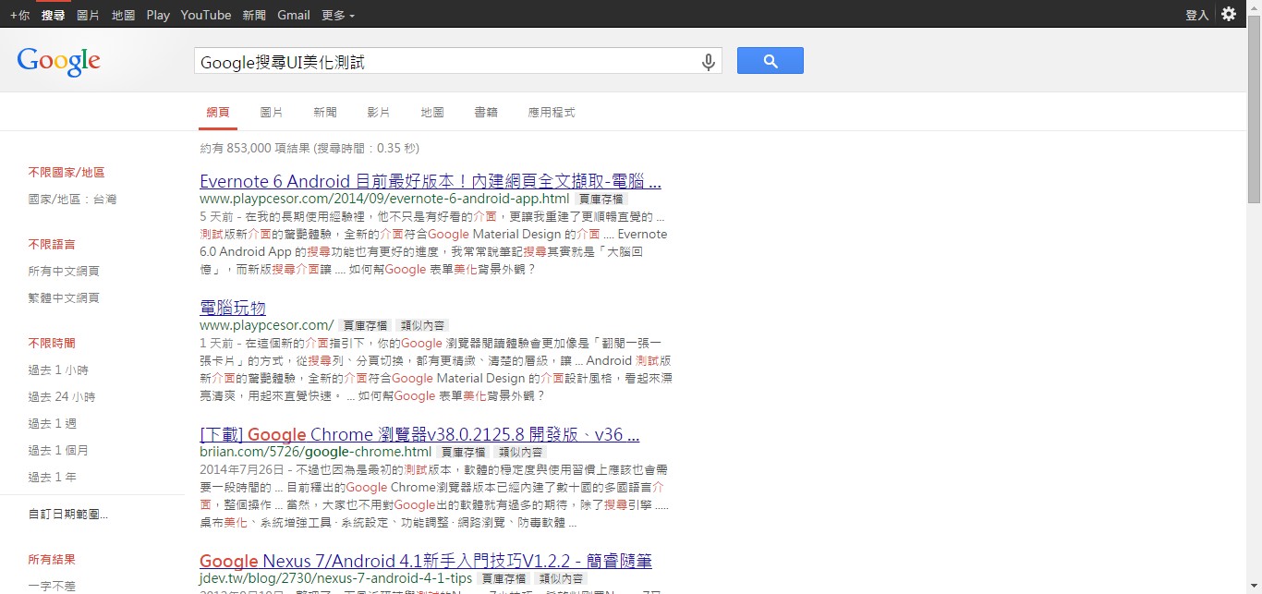Image resolution: width=1262 pixels, height=594 pixels.
Task: Filter to 繁體中文網頁 only
Action: coord(62,297)
